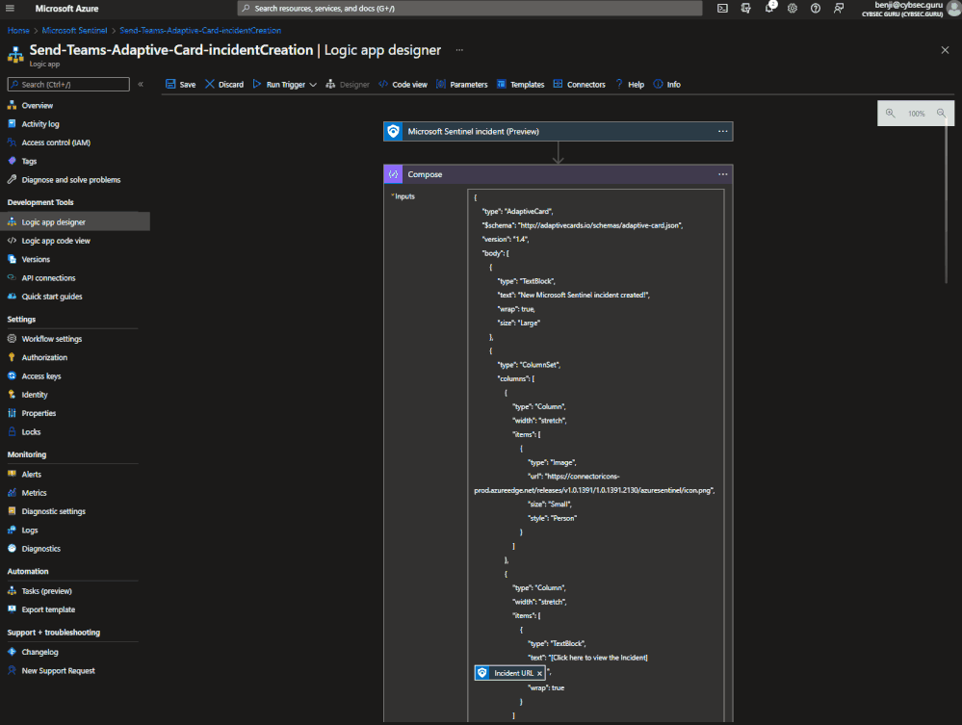Viewport: 962px width, 725px height.
Task: Open Info from the toolbar
Action: tap(667, 85)
